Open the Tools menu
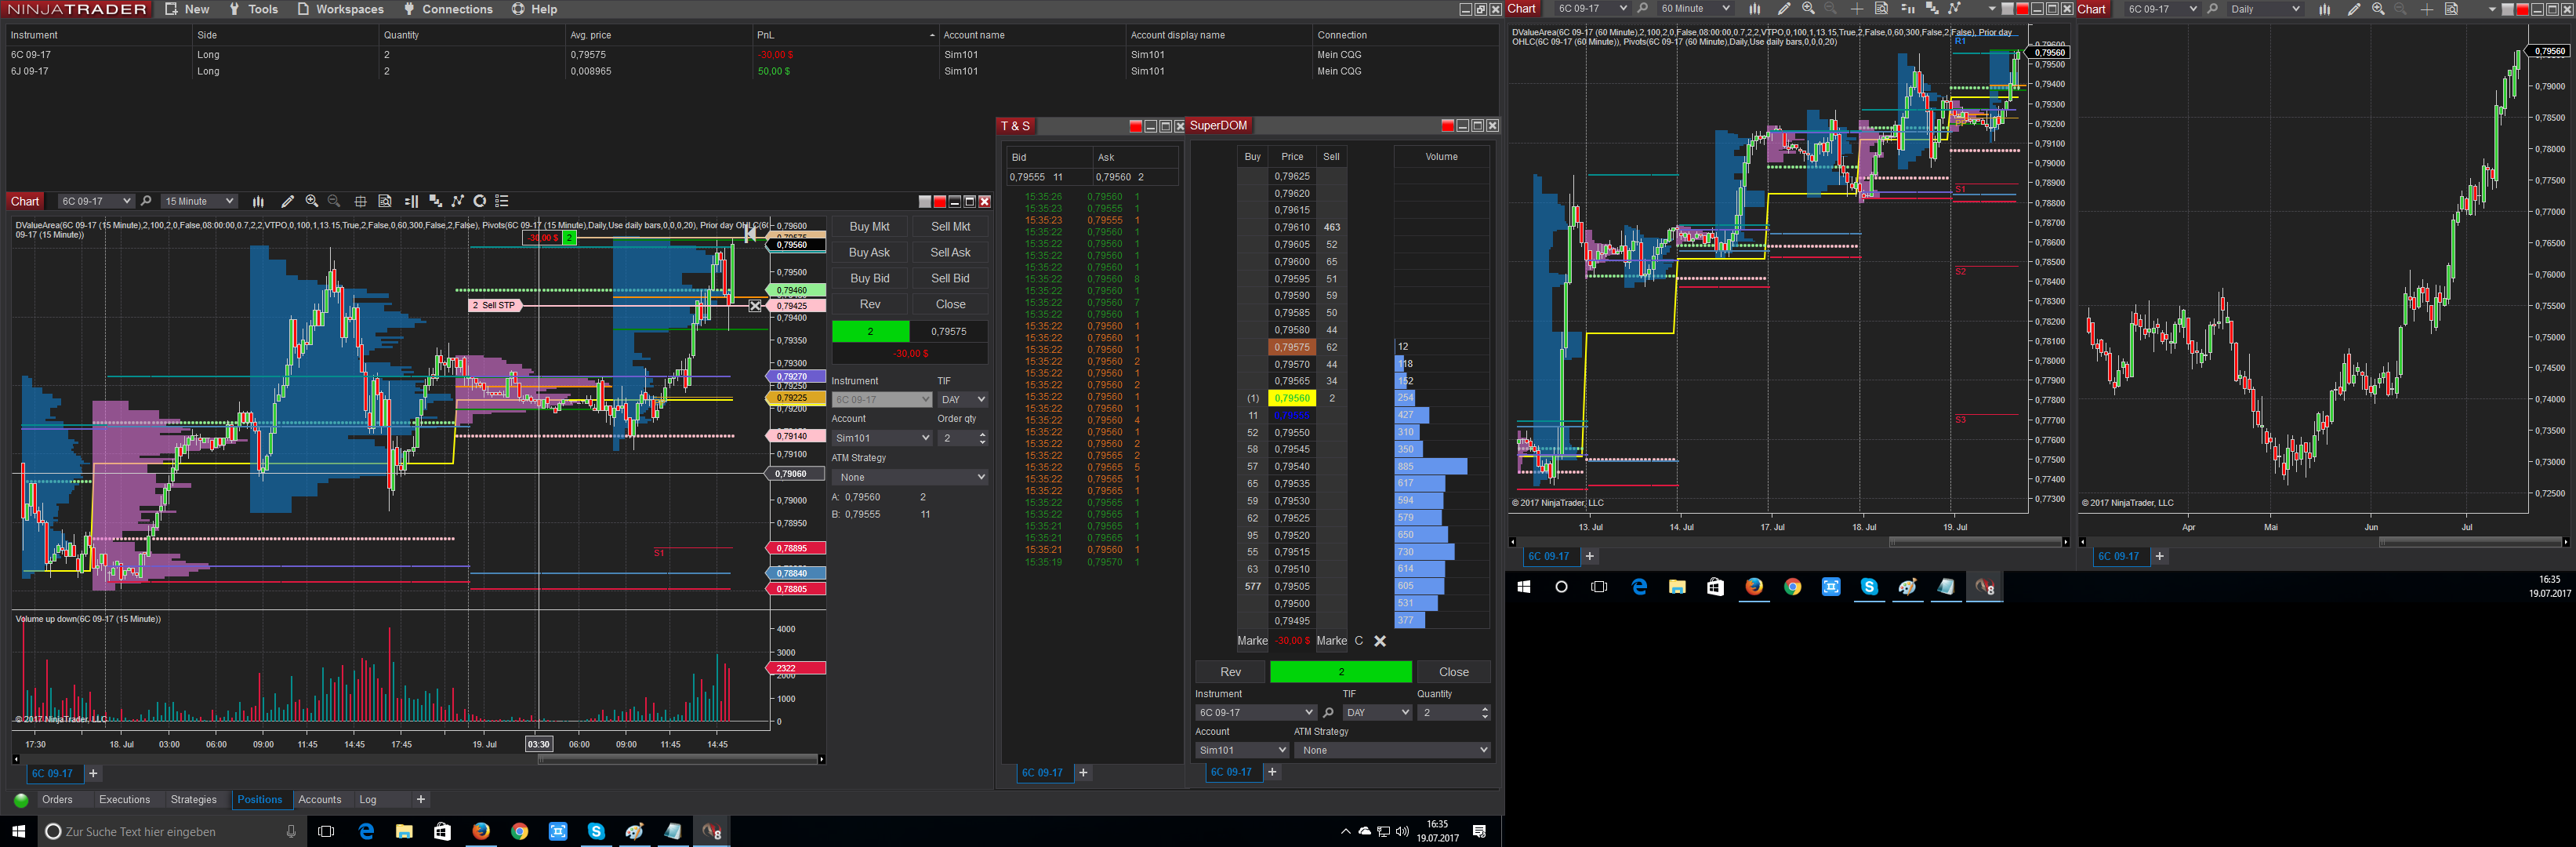The image size is (2576, 847). tap(253, 9)
